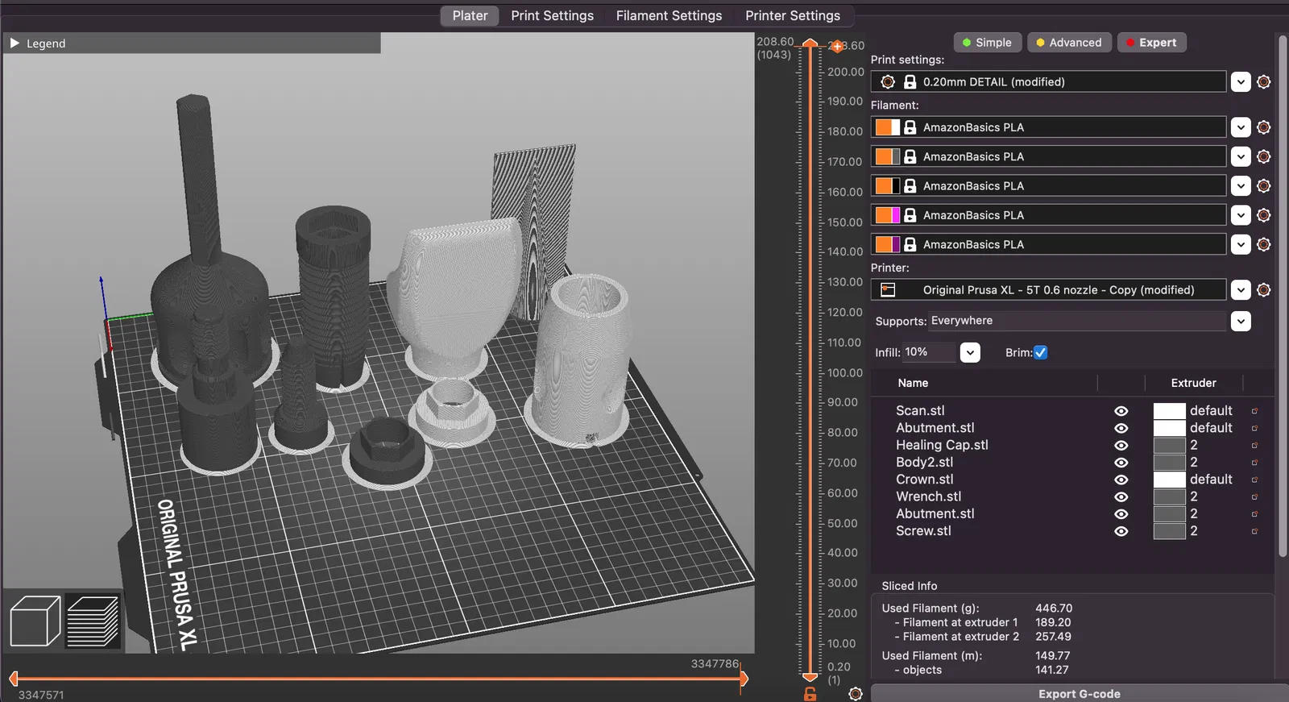Click the Advanced mode button
Screen dimensions: 1289x702
click(x=1069, y=43)
